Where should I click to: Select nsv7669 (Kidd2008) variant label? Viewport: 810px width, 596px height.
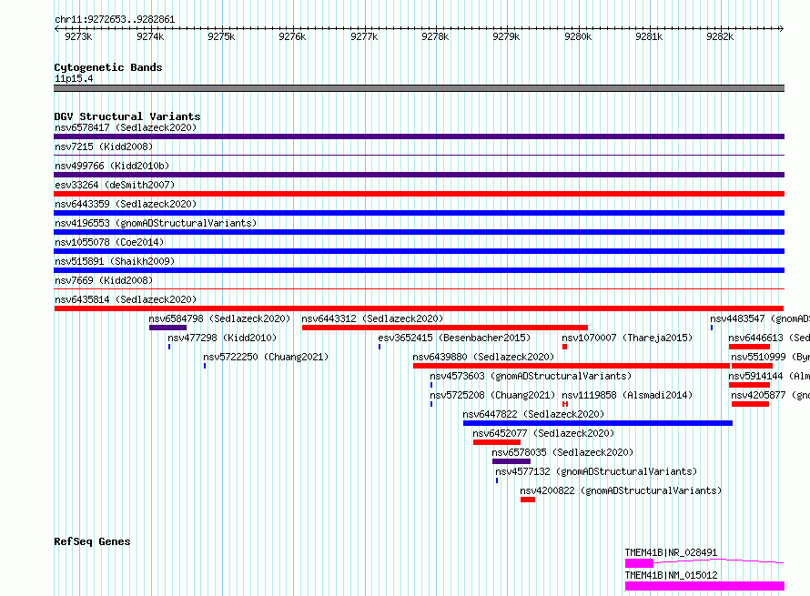pos(104,280)
